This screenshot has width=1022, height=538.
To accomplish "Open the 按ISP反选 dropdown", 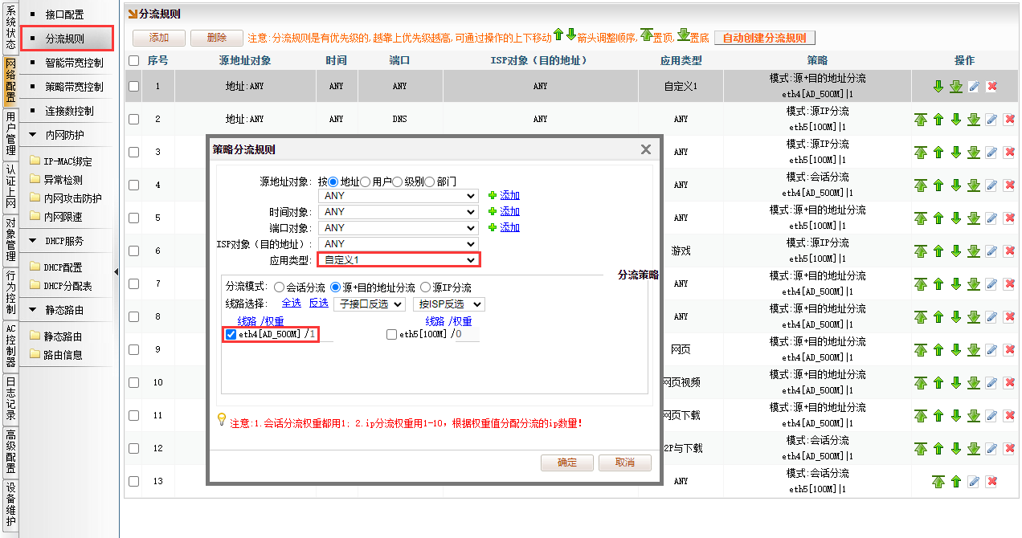I will (448, 304).
